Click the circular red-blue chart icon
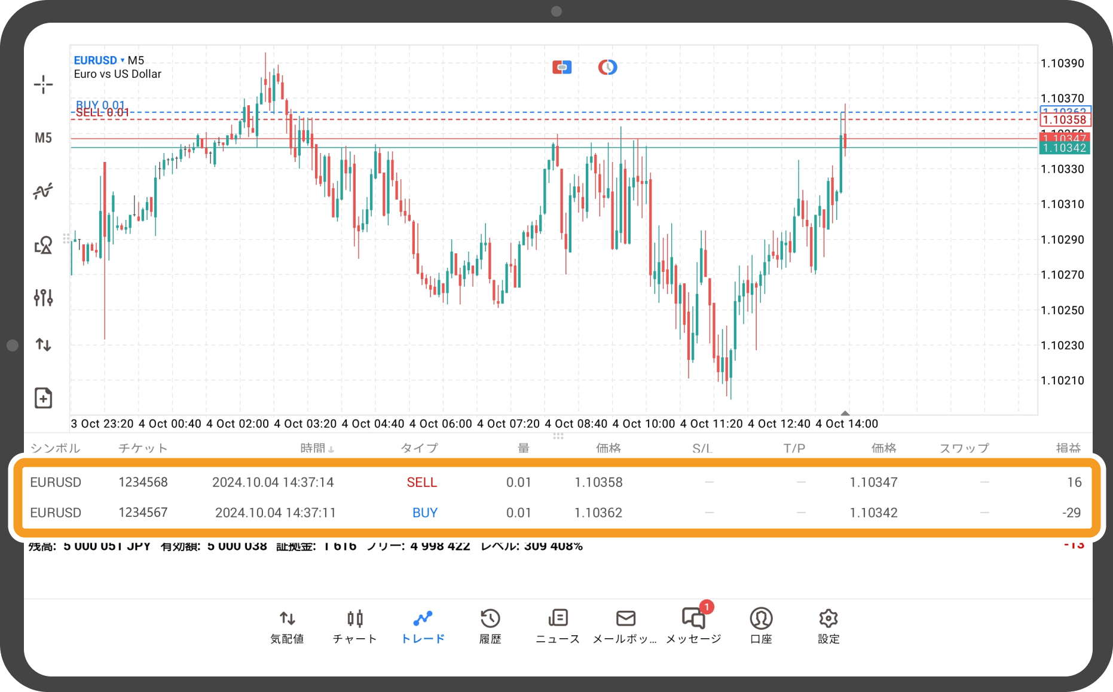 [x=607, y=68]
